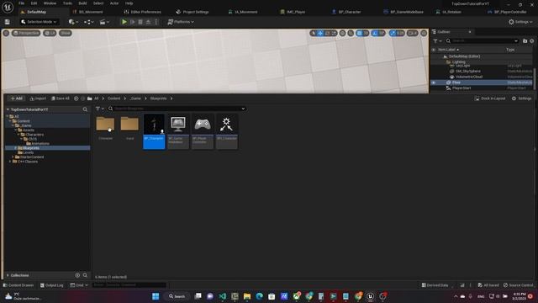Open the Blueprints toolbar dropdown

tap(88, 22)
